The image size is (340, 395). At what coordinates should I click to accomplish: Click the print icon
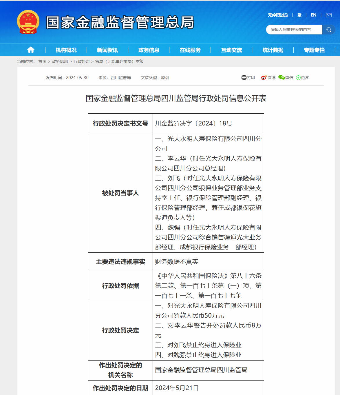pyautogui.click(x=244, y=78)
